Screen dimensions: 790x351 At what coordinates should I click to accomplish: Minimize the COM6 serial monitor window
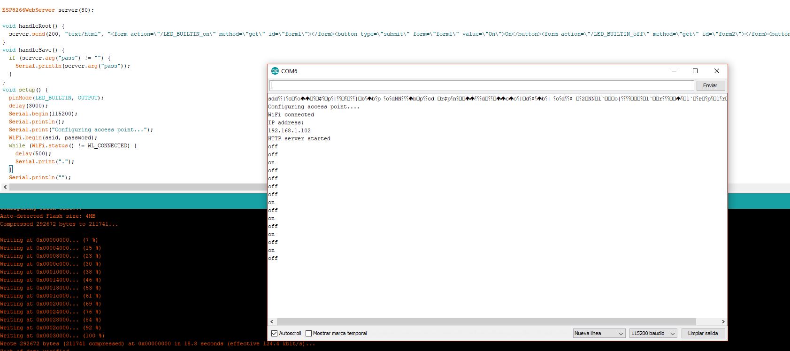(x=674, y=71)
